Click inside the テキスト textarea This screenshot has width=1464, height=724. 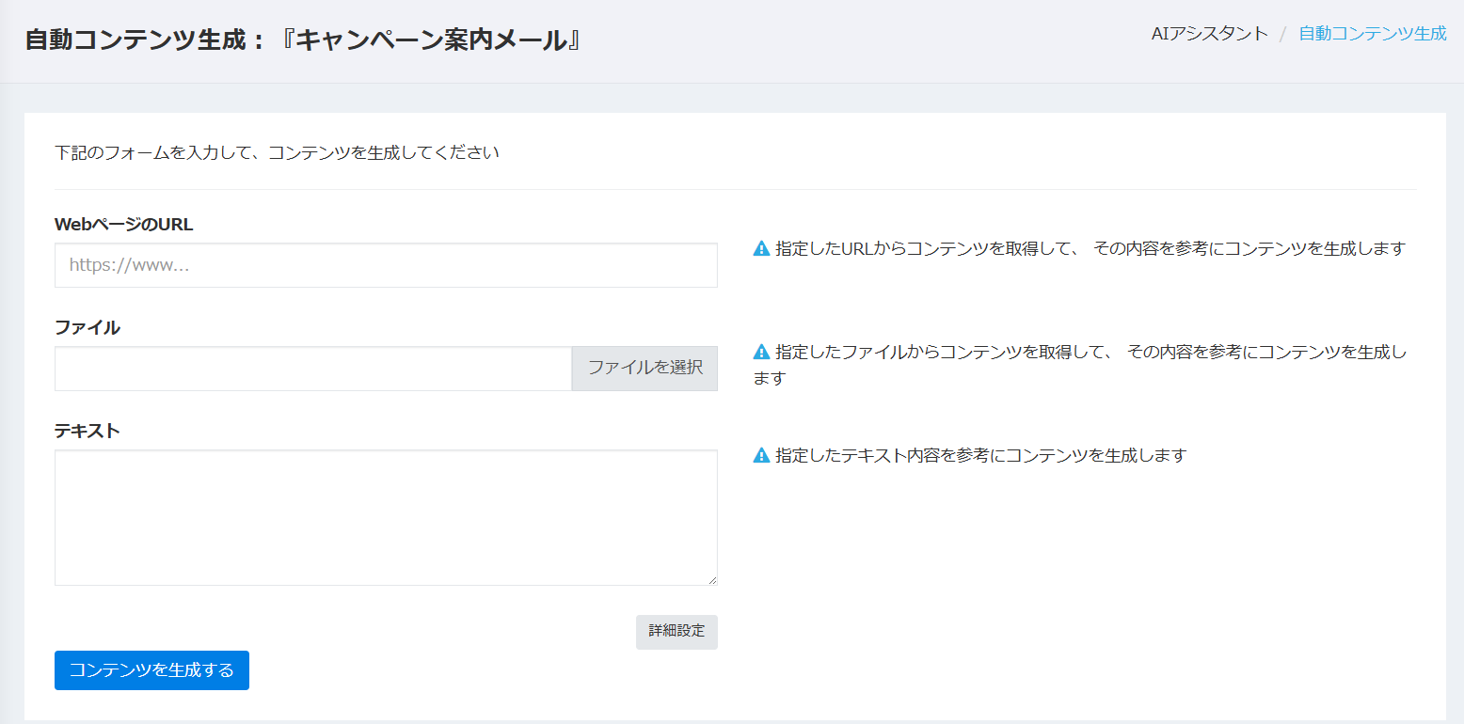coord(386,517)
